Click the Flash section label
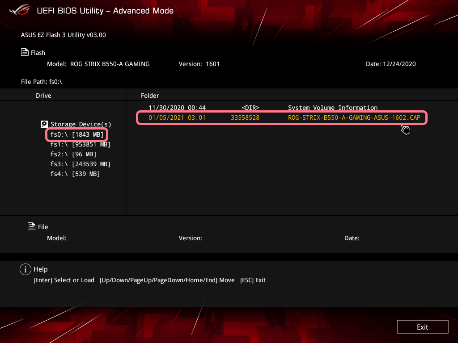 click(x=38, y=53)
